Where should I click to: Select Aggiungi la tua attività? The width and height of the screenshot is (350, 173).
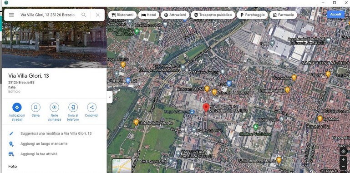tap(39, 154)
